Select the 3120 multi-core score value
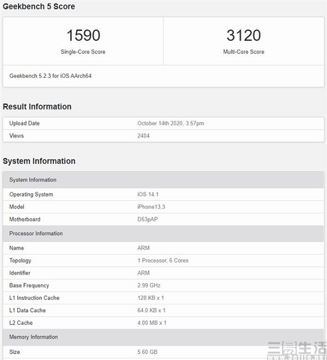 (244, 35)
